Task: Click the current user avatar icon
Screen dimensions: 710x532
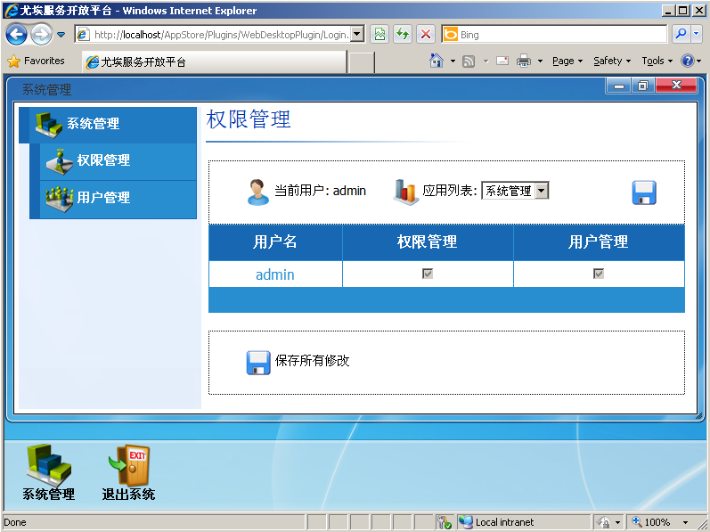Action: (x=258, y=192)
